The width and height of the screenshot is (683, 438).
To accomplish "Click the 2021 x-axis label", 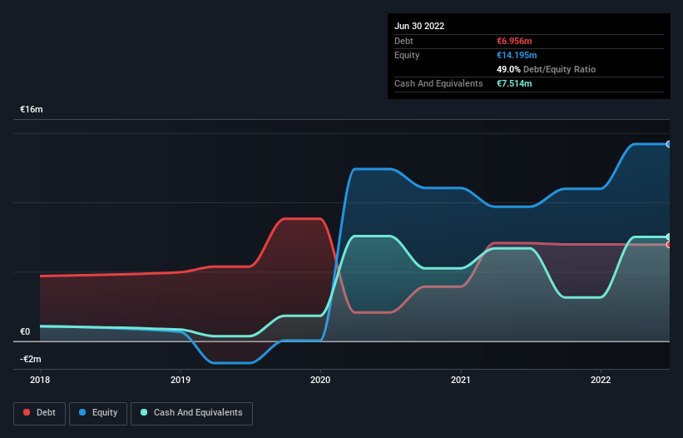I will (x=461, y=380).
